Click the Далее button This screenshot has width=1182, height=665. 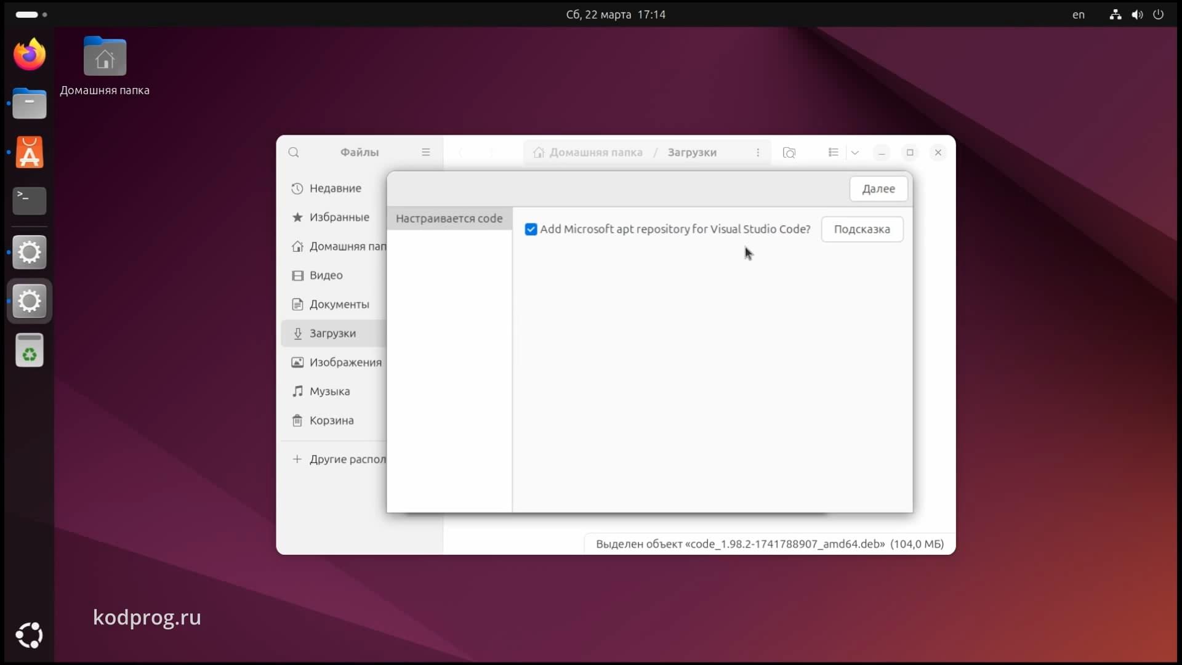878,188
